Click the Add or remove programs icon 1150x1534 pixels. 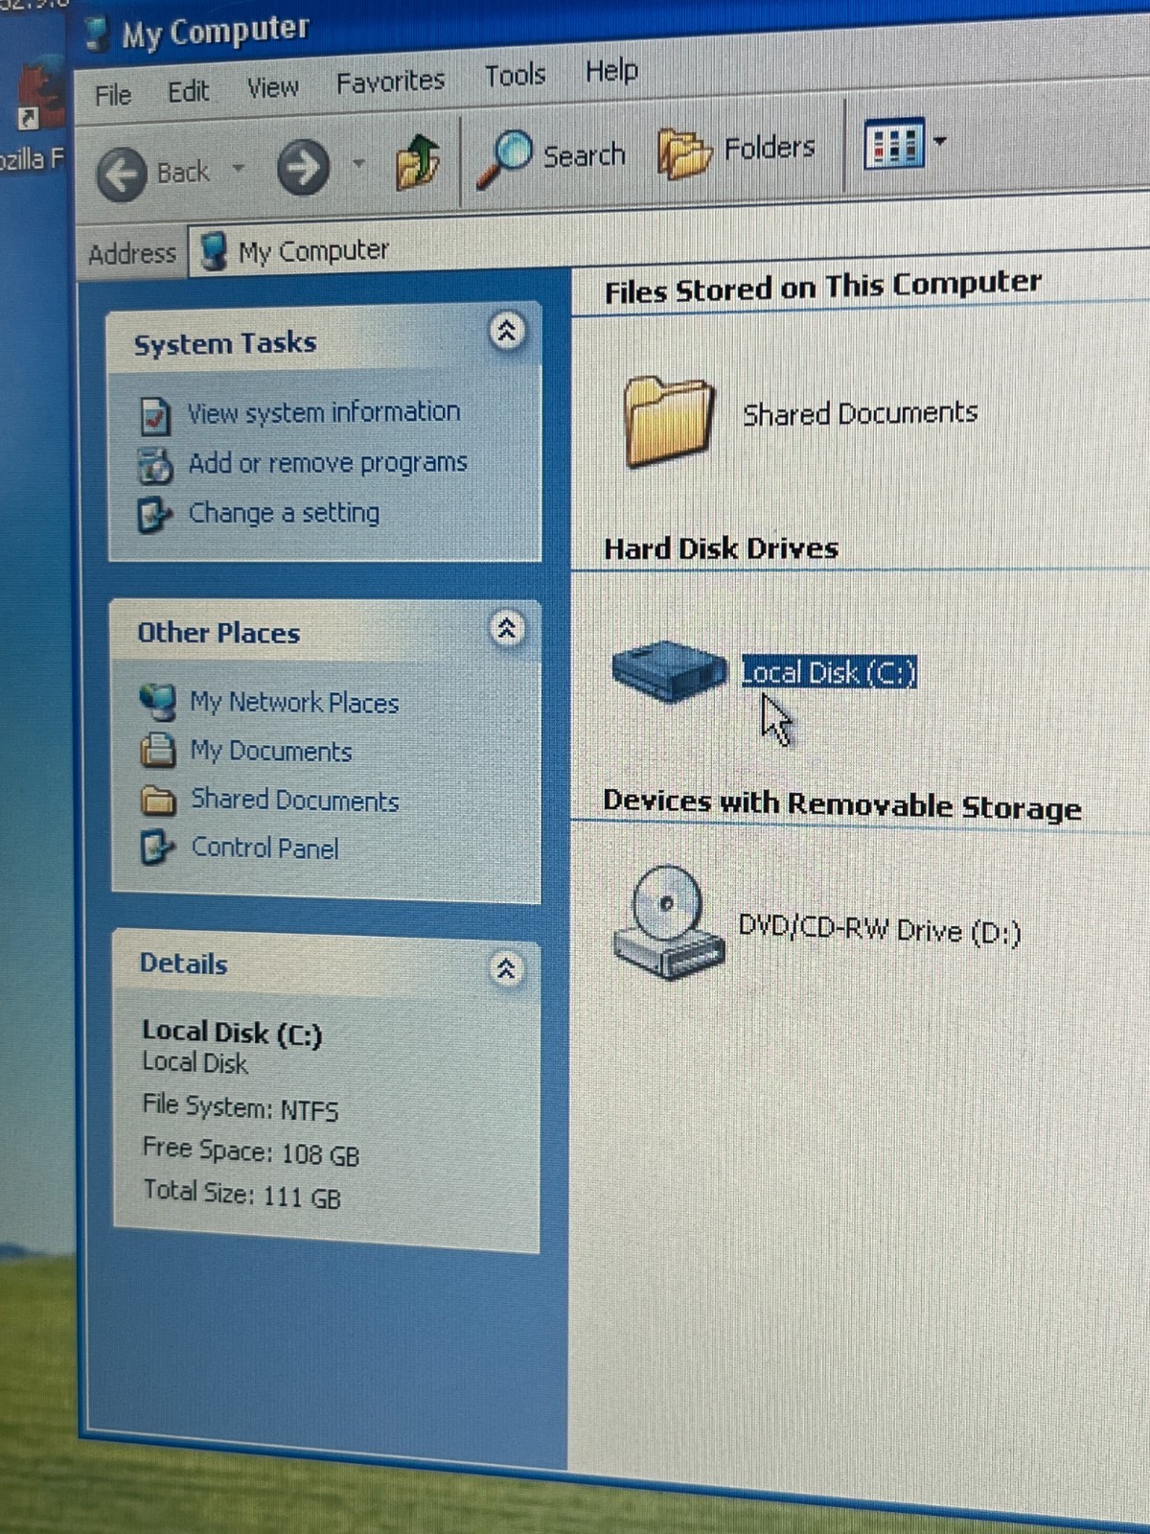(155, 466)
